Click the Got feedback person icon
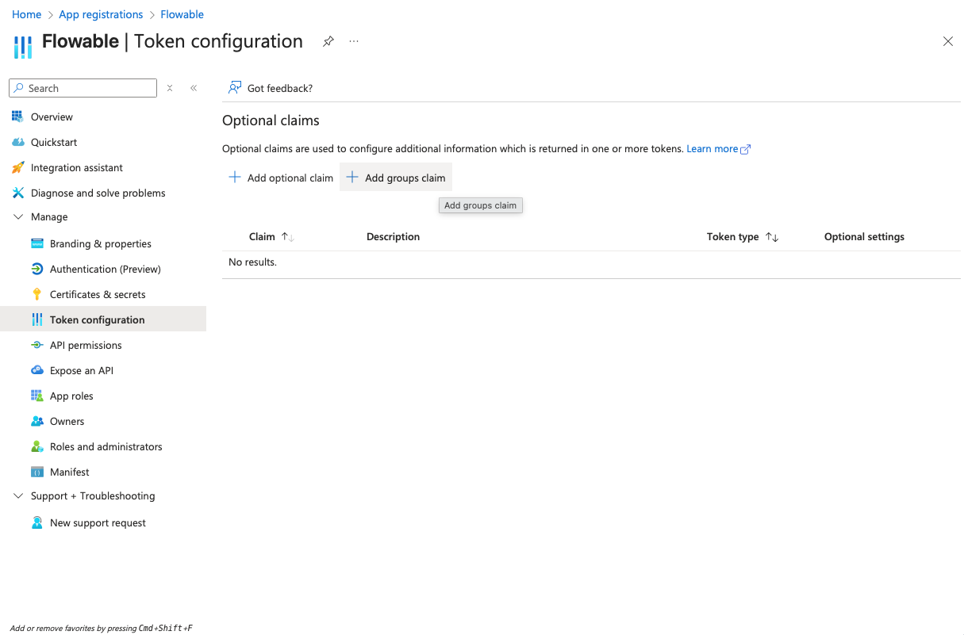Screen dimensions: 964x635 (234, 88)
